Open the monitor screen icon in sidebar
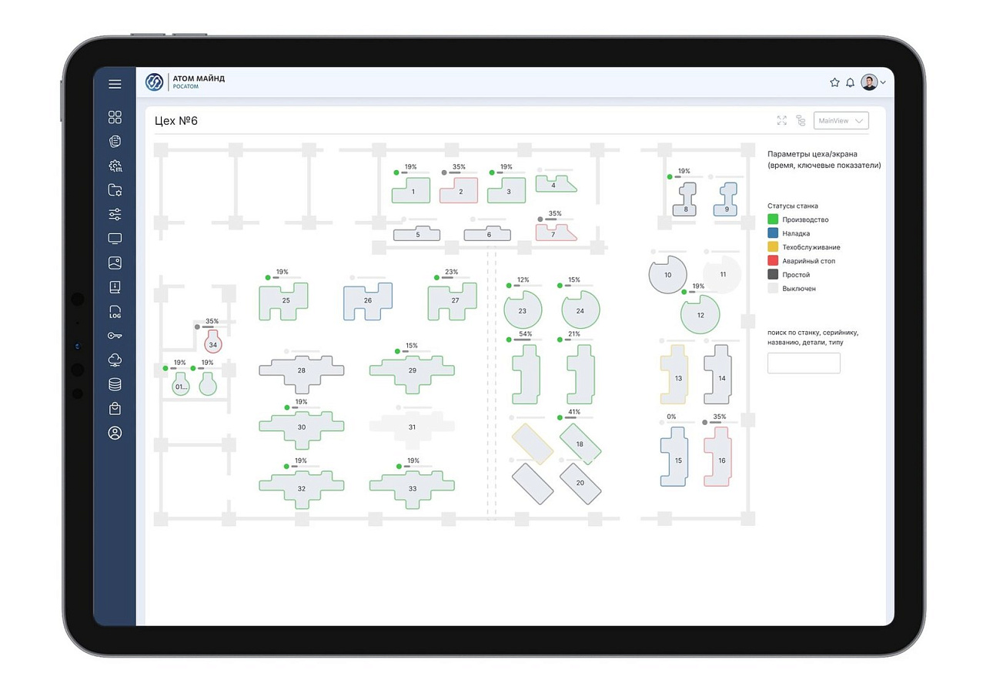 [x=115, y=239]
